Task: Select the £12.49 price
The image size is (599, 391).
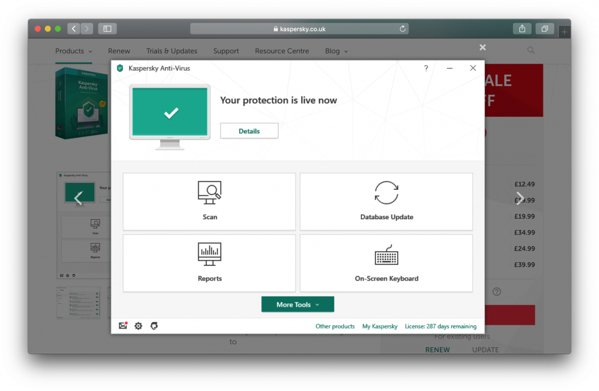Action: click(x=524, y=184)
